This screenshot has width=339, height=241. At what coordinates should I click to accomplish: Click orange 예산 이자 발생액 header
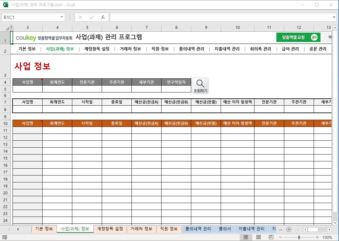pyautogui.click(x=238, y=123)
